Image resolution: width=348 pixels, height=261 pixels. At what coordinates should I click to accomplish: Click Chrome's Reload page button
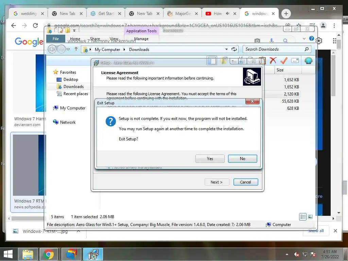tap(35, 25)
